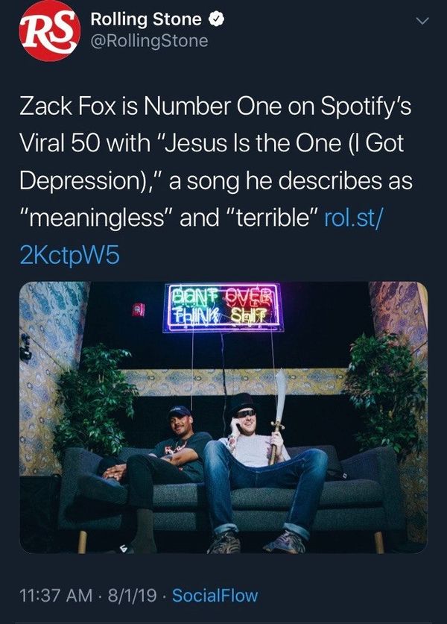447x624 pixels.
Task: Open the tweet options chevron
Action: pos(421,21)
